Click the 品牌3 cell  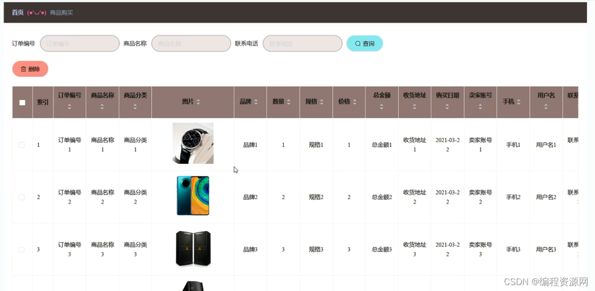coord(251,250)
